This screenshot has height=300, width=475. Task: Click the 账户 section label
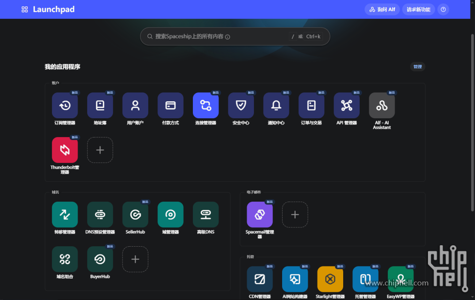(55, 83)
